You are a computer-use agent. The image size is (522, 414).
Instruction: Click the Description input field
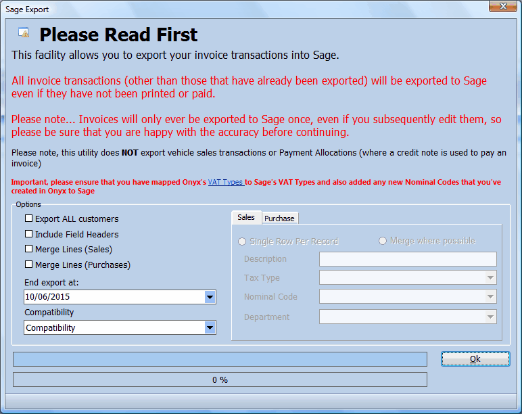[408, 259]
